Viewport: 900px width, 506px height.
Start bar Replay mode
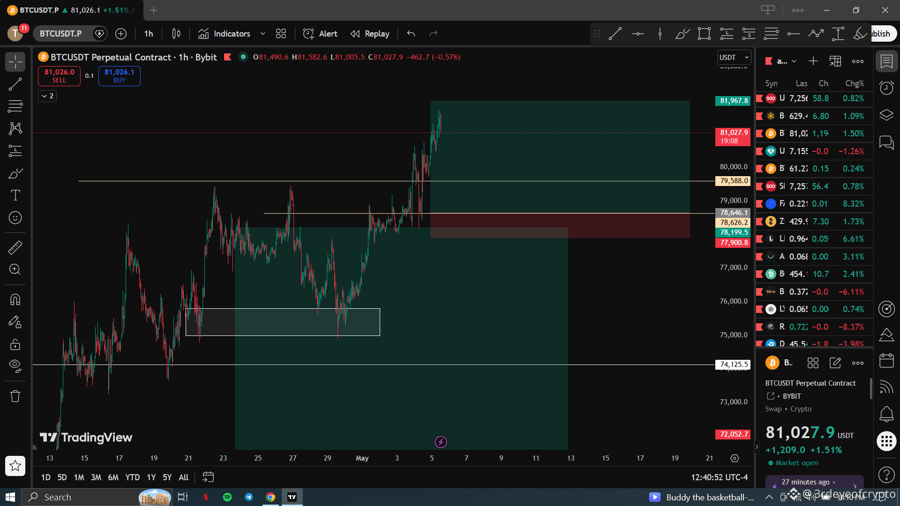click(x=370, y=34)
